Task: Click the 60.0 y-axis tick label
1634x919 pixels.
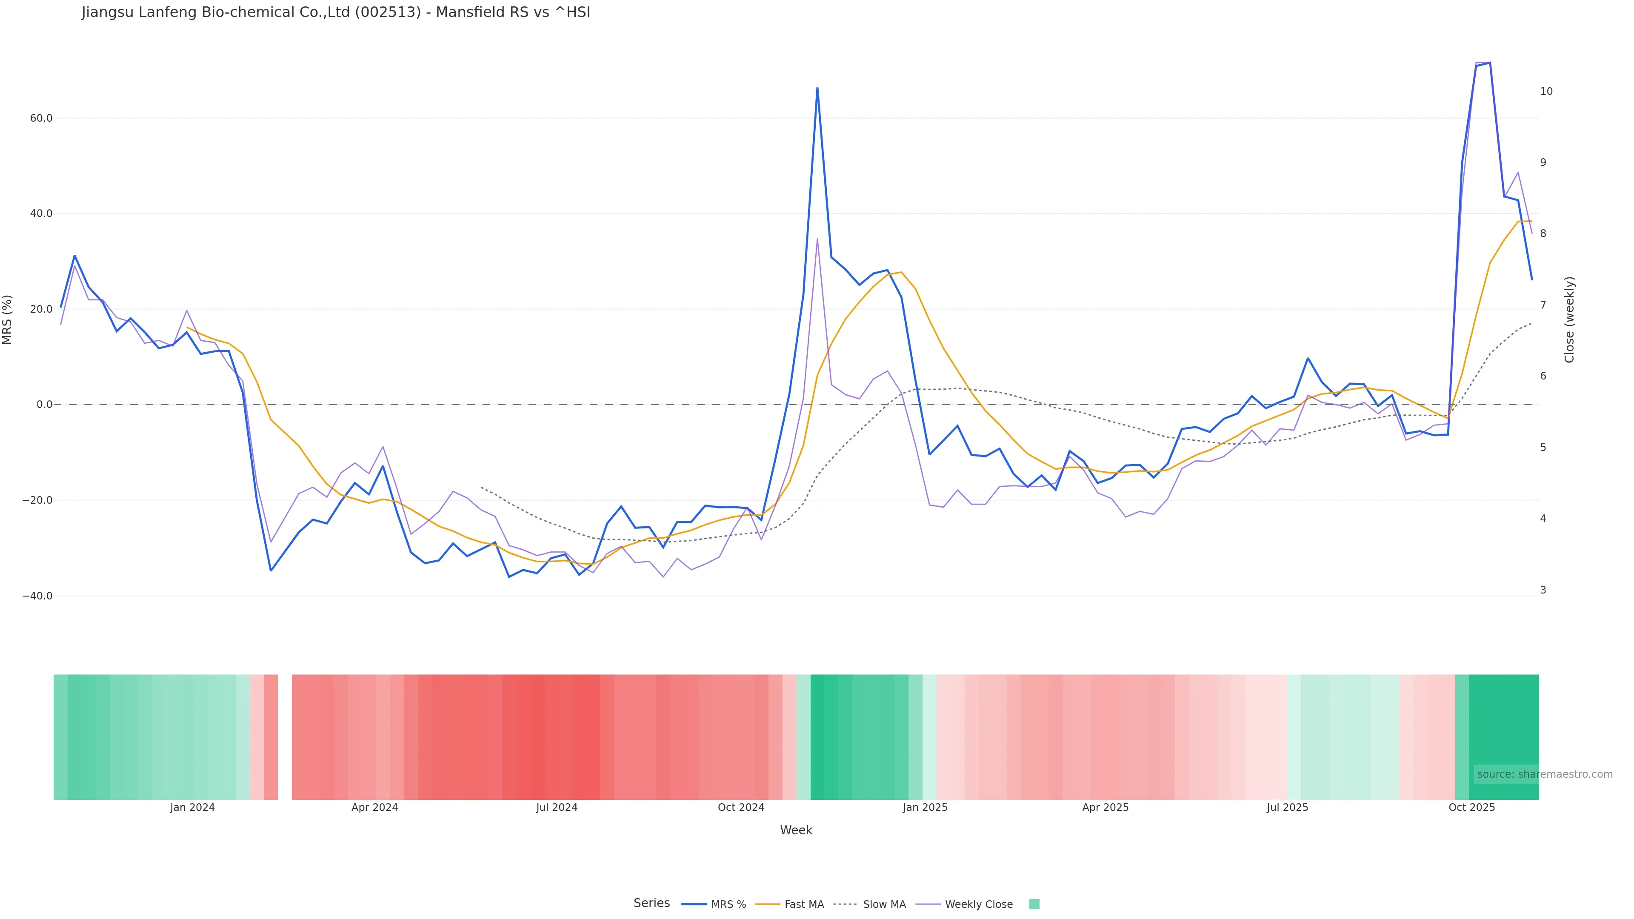Action: (x=41, y=119)
